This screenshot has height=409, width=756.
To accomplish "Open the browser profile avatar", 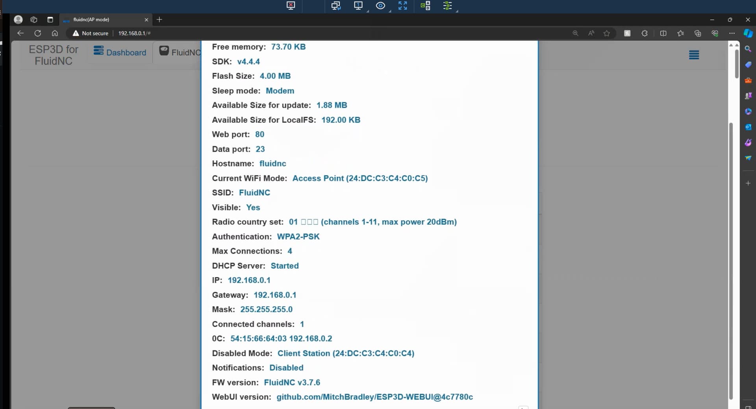I will click(18, 19).
